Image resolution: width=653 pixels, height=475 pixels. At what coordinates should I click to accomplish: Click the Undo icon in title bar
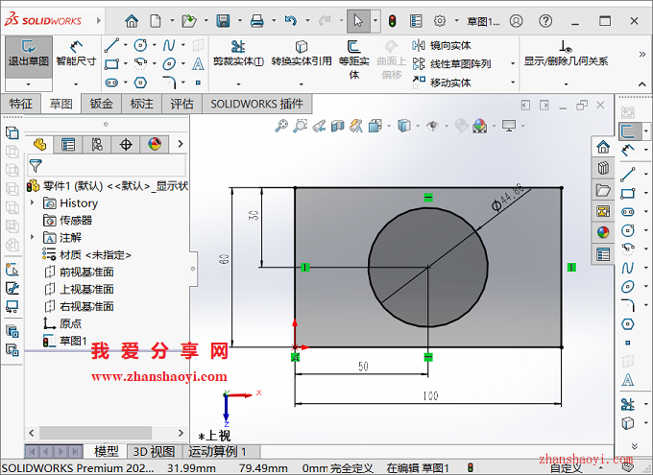click(291, 20)
